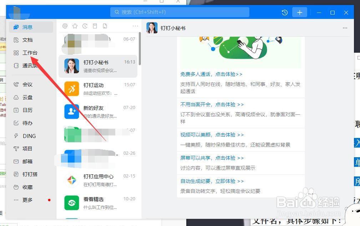360x226 pixels.
Task: Switch to the 消息 messages tab
Action: 27,27
